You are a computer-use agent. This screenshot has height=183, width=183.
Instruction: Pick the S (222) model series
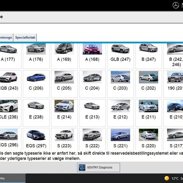point(92,139)
